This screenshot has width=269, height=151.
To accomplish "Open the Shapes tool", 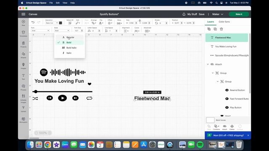I will (x=24, y=54).
